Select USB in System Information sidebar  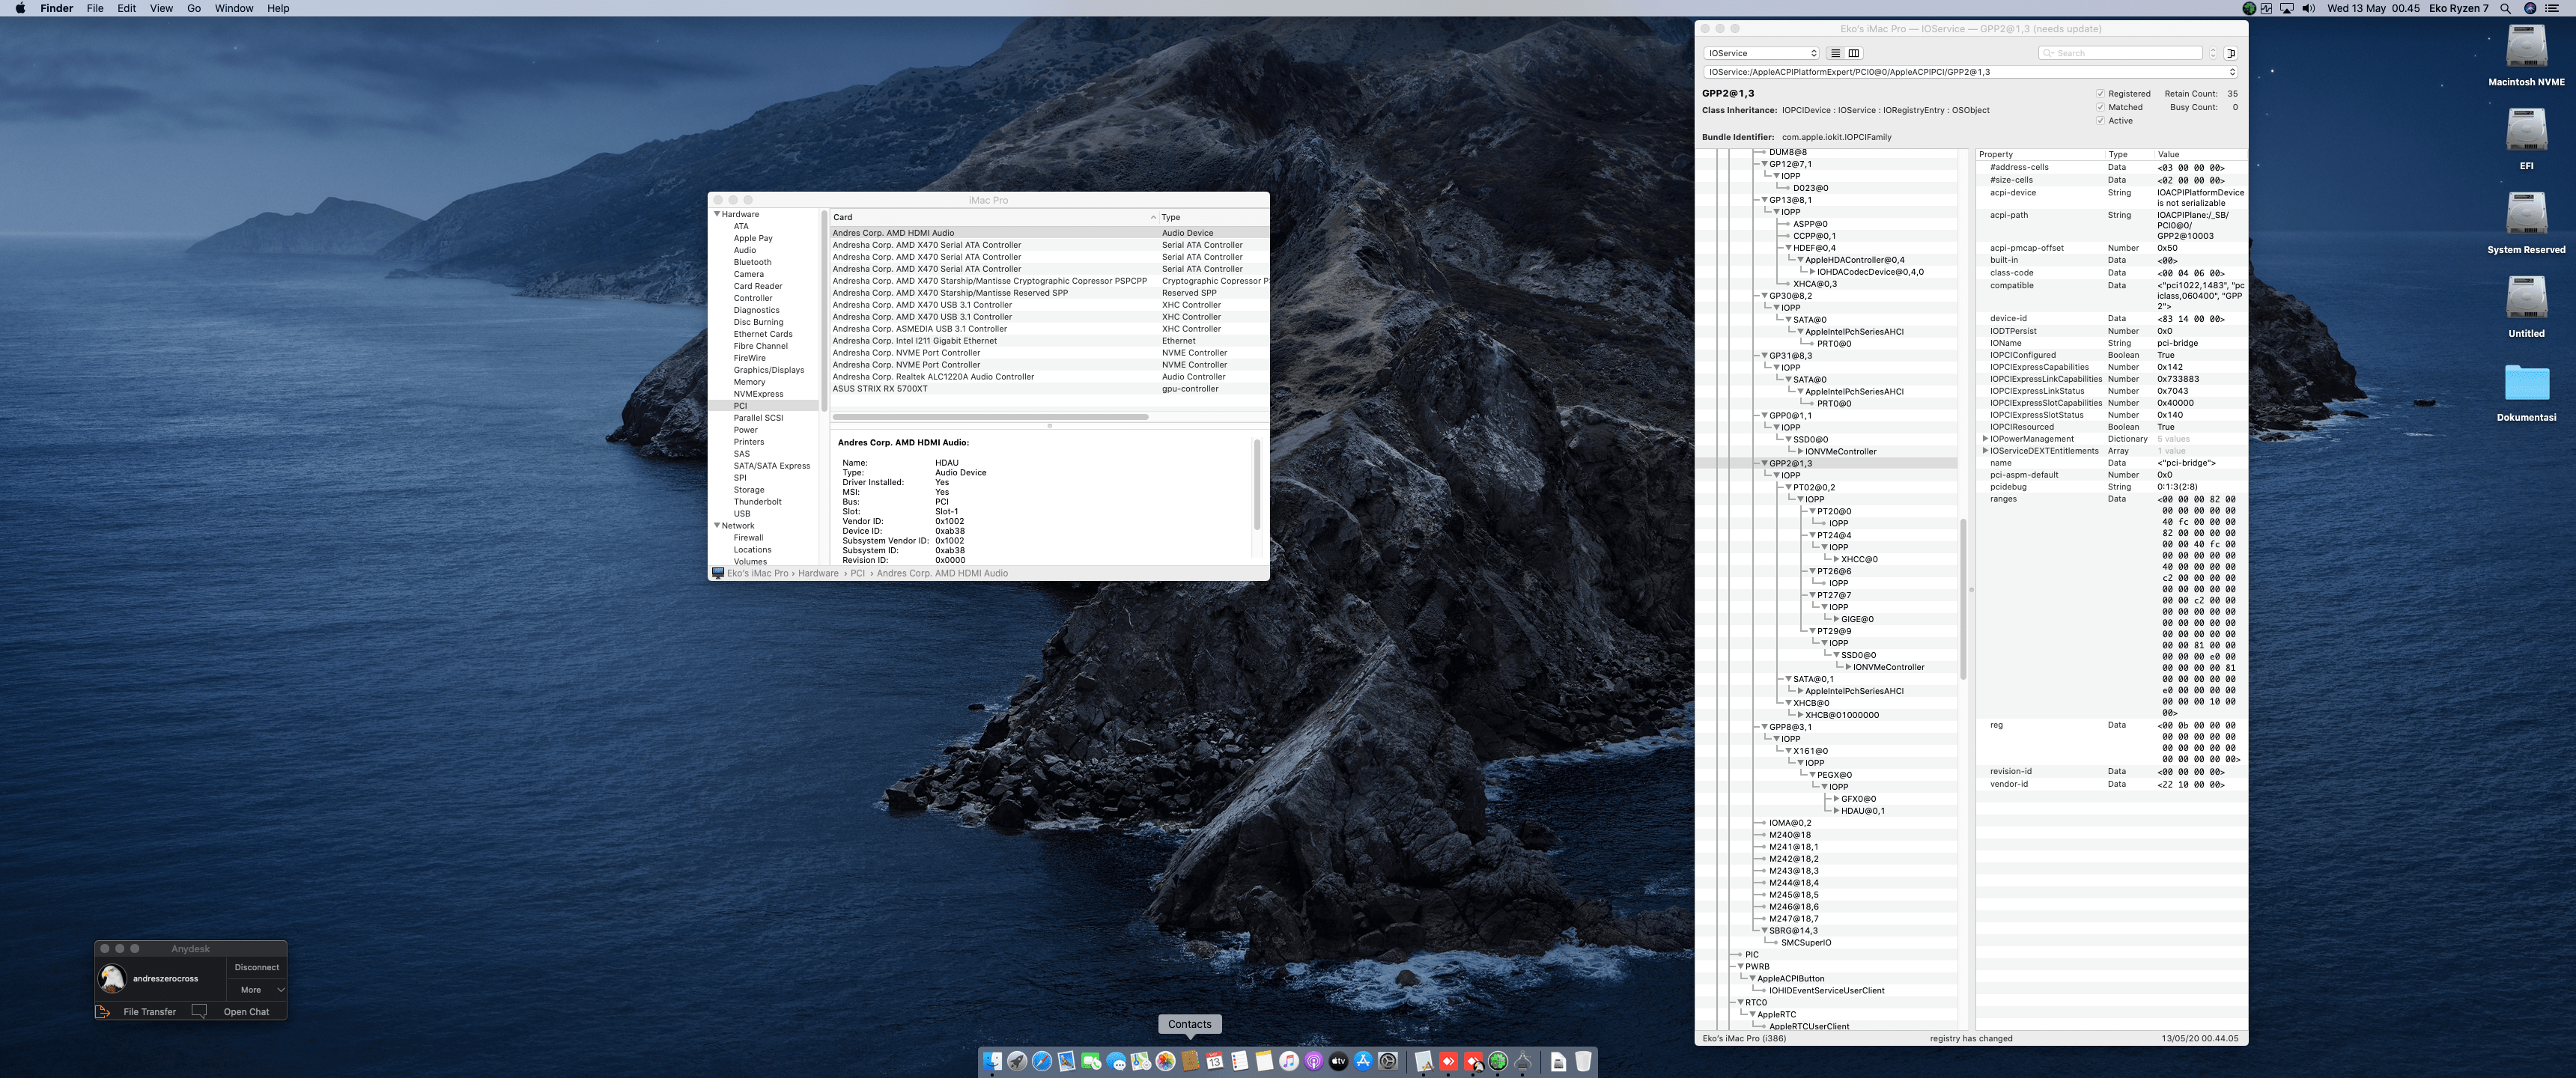click(x=742, y=514)
